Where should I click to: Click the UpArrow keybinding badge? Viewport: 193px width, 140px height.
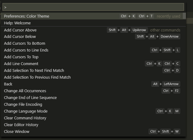click(139, 30)
